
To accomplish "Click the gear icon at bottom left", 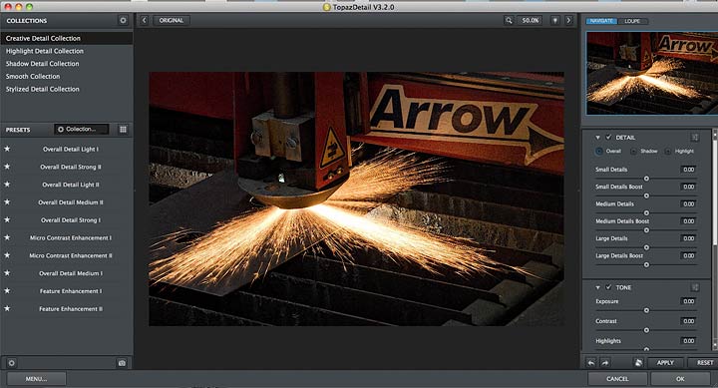I will point(12,363).
